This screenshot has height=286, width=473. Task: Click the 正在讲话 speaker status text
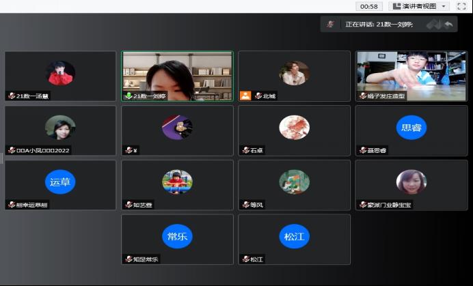[379, 25]
